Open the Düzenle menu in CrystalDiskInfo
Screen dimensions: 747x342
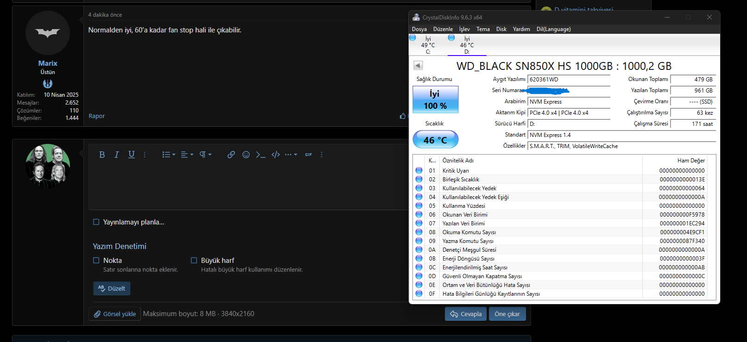pos(443,29)
